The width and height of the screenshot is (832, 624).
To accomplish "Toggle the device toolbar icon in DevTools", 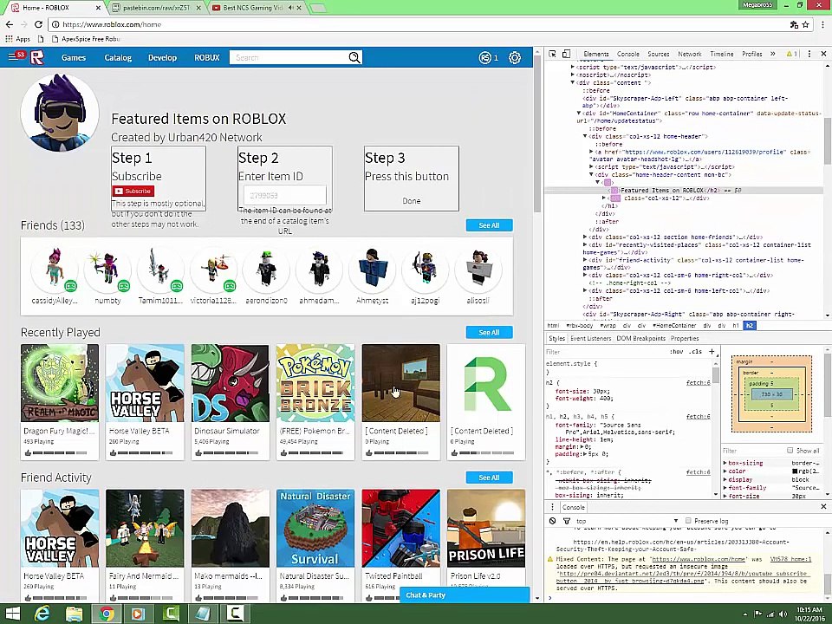I will tap(566, 54).
